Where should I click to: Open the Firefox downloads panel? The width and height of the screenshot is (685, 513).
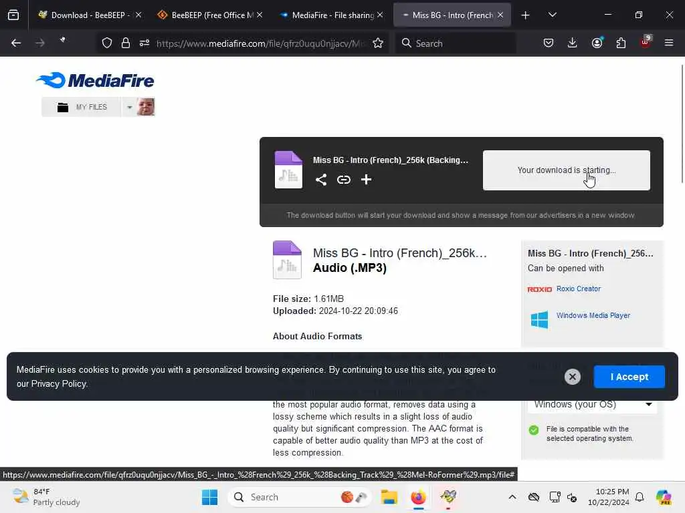[573, 43]
